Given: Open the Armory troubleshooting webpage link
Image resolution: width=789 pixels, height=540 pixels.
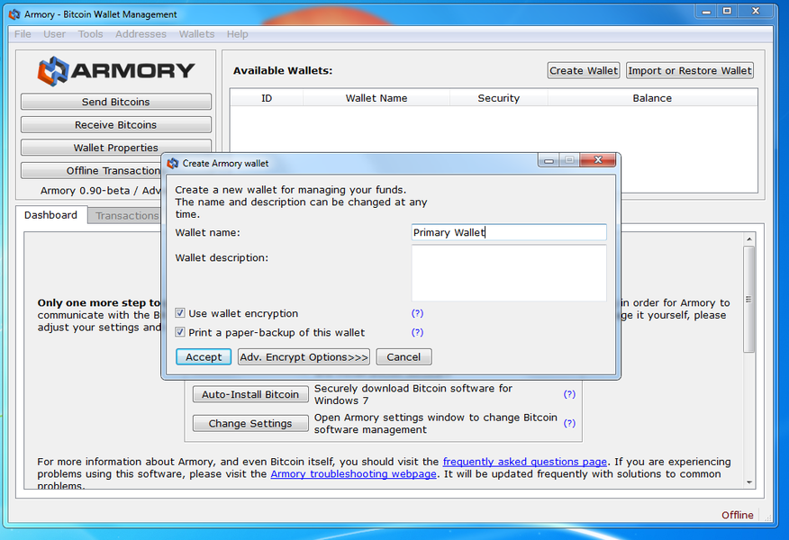Looking at the screenshot, I should click(353, 474).
